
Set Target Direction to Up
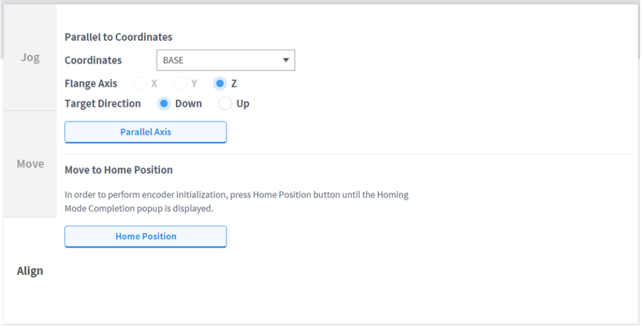[x=225, y=103]
